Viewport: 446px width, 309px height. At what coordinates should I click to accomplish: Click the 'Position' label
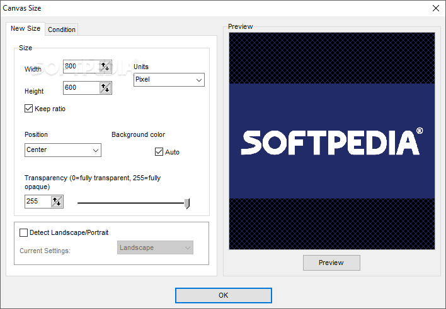[x=36, y=134]
